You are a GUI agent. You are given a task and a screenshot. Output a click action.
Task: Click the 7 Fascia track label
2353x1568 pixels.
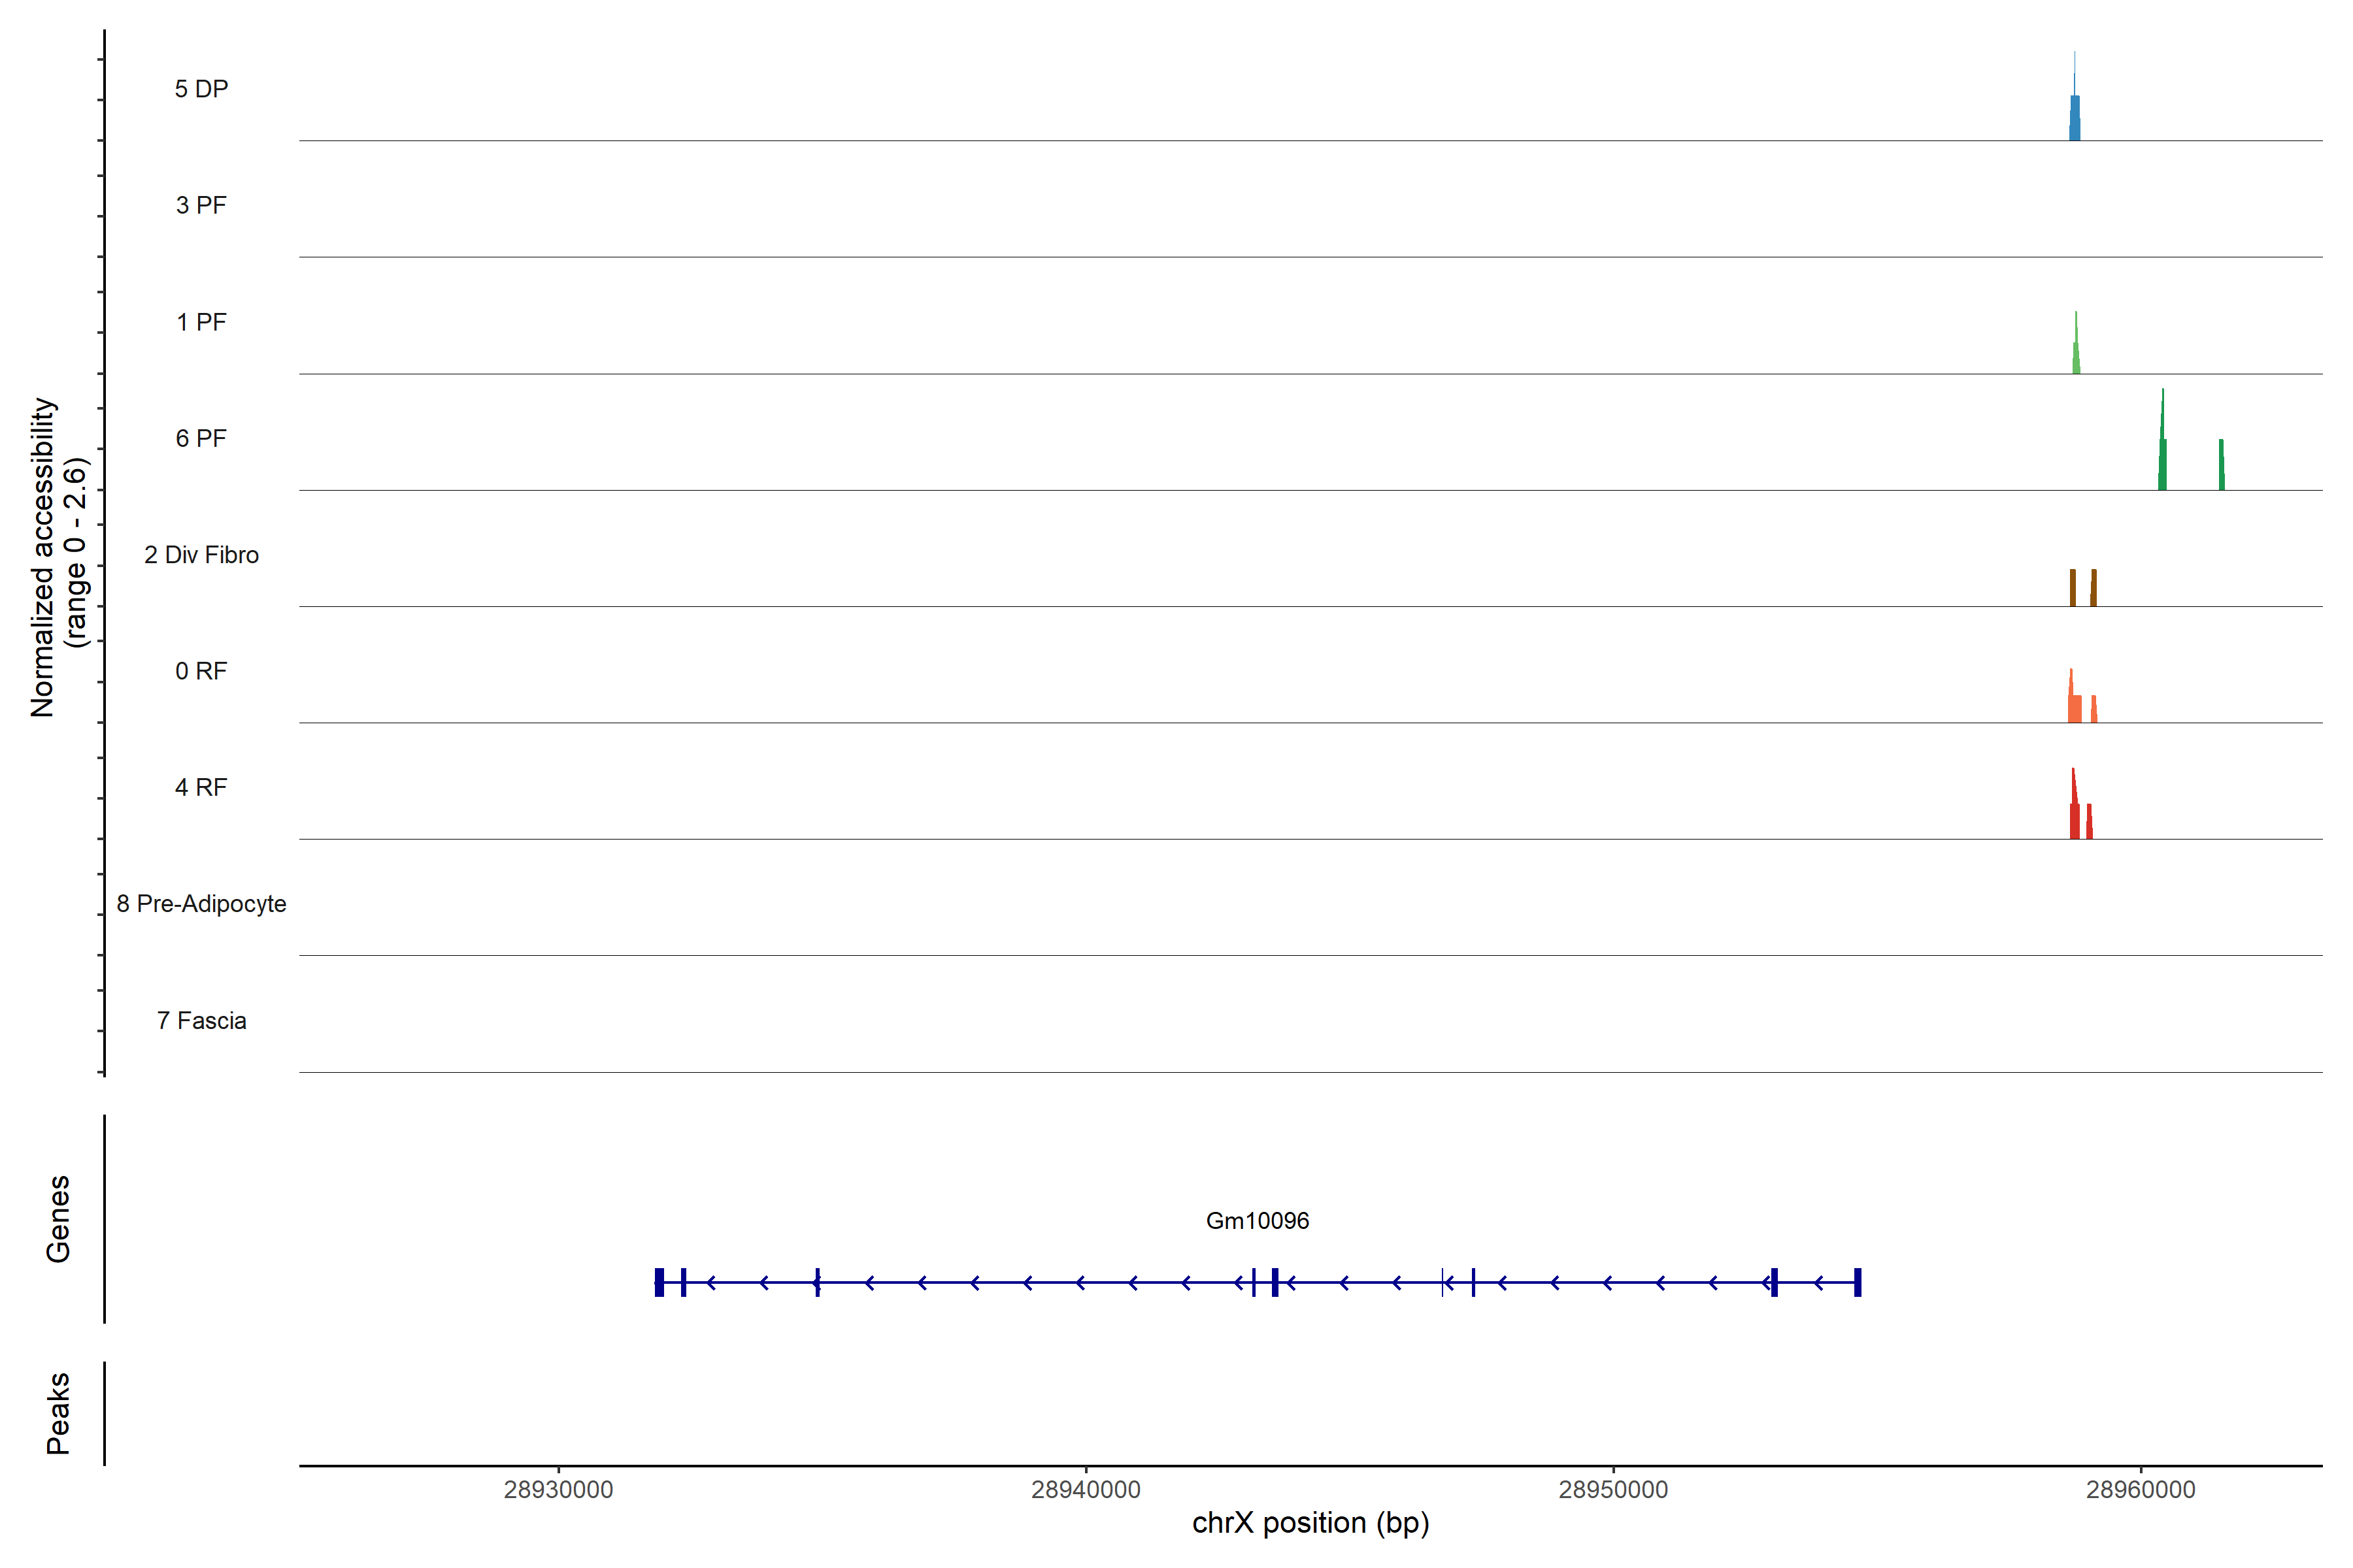click(201, 1020)
